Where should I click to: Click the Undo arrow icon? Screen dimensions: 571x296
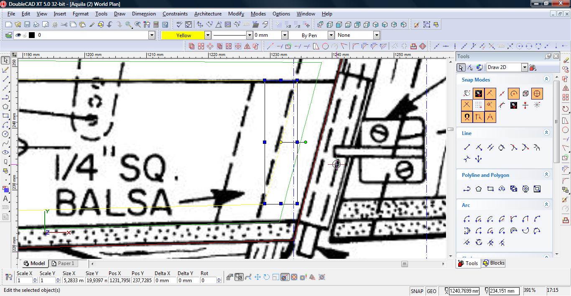point(110,25)
